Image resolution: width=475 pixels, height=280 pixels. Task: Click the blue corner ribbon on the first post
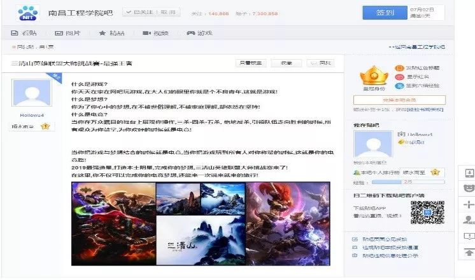point(55,77)
